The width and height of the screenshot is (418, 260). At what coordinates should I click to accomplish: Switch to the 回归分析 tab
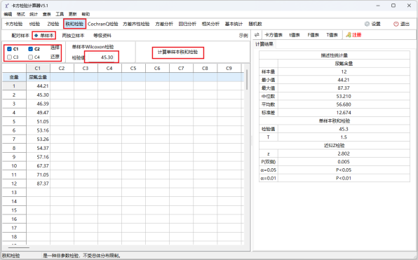[187, 24]
